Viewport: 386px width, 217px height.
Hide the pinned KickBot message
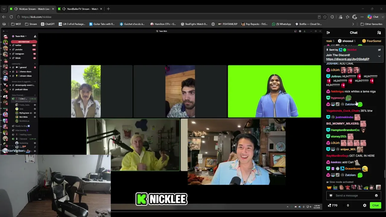tap(379, 50)
